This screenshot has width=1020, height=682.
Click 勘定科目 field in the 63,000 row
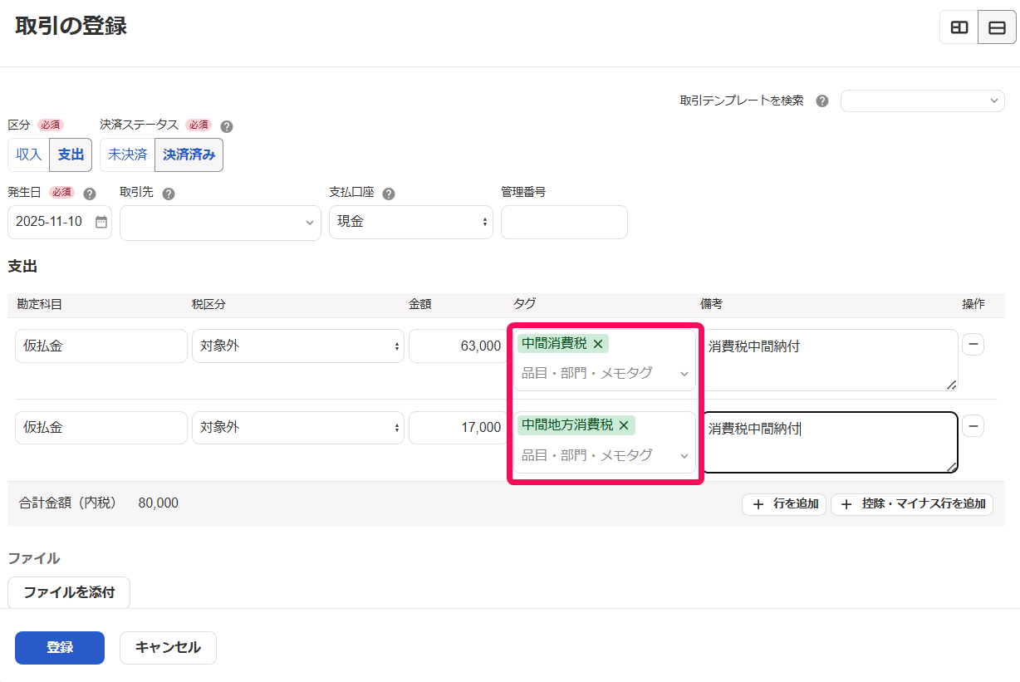(101, 346)
